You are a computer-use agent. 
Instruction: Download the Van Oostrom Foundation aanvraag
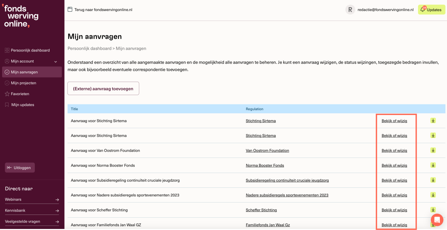click(433, 150)
